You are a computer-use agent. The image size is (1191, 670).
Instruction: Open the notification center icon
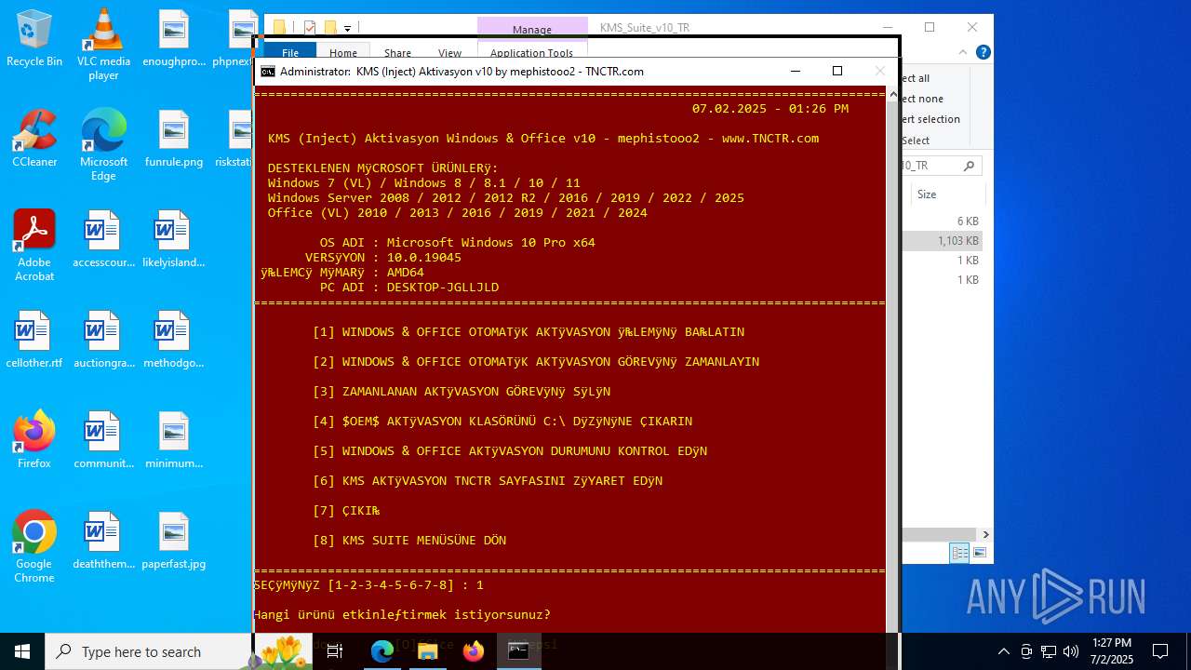tap(1160, 651)
